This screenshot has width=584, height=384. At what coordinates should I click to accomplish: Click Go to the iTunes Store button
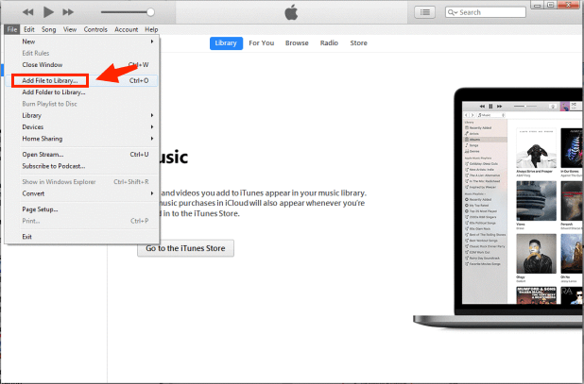184,249
